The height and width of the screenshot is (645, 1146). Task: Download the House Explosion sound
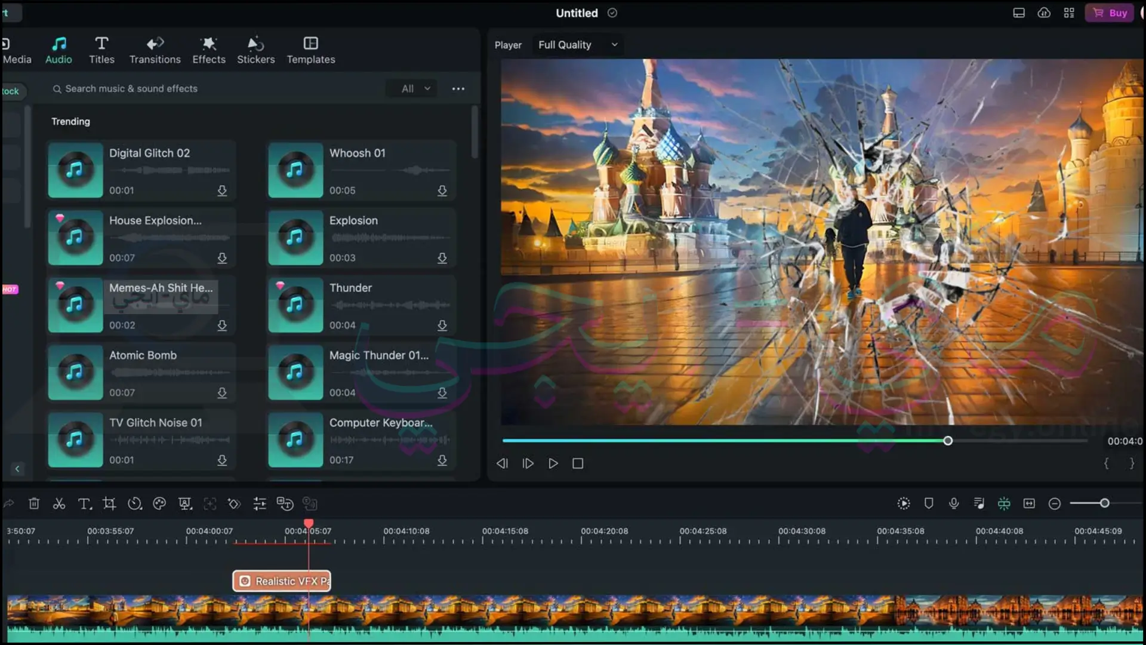tap(222, 258)
